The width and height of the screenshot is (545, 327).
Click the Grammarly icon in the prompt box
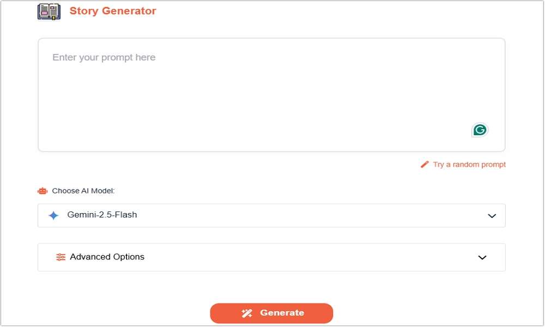pos(479,130)
